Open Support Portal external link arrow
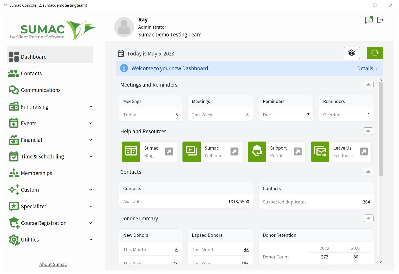Screen dimensions: 399x274 [x=298, y=151]
